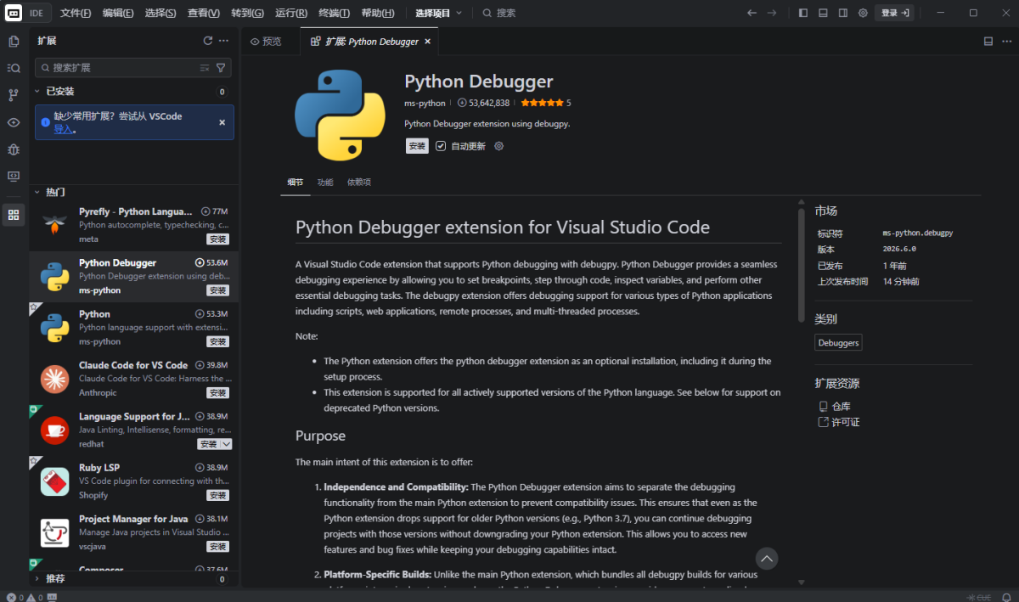The image size is (1019, 602).
Task: Toggle the primary left sidebar layout icon
Action: tap(803, 13)
